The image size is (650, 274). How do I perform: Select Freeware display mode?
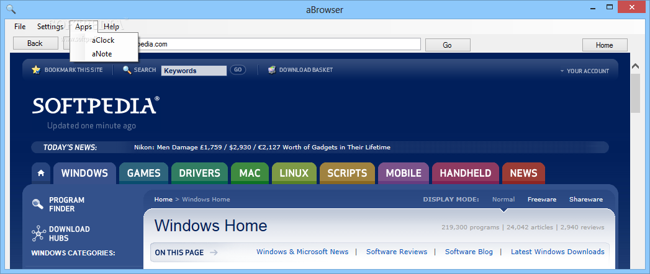(542, 200)
